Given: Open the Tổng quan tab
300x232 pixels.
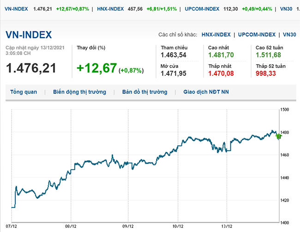Looking at the screenshot, I should coord(24,92).
